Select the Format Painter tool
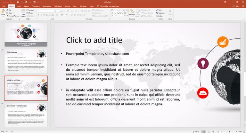The height and width of the screenshot is (133, 246). (13, 16)
